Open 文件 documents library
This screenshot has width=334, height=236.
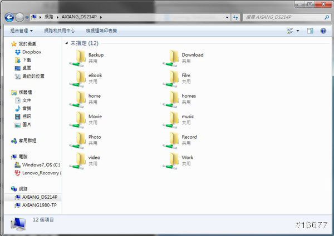27,101
